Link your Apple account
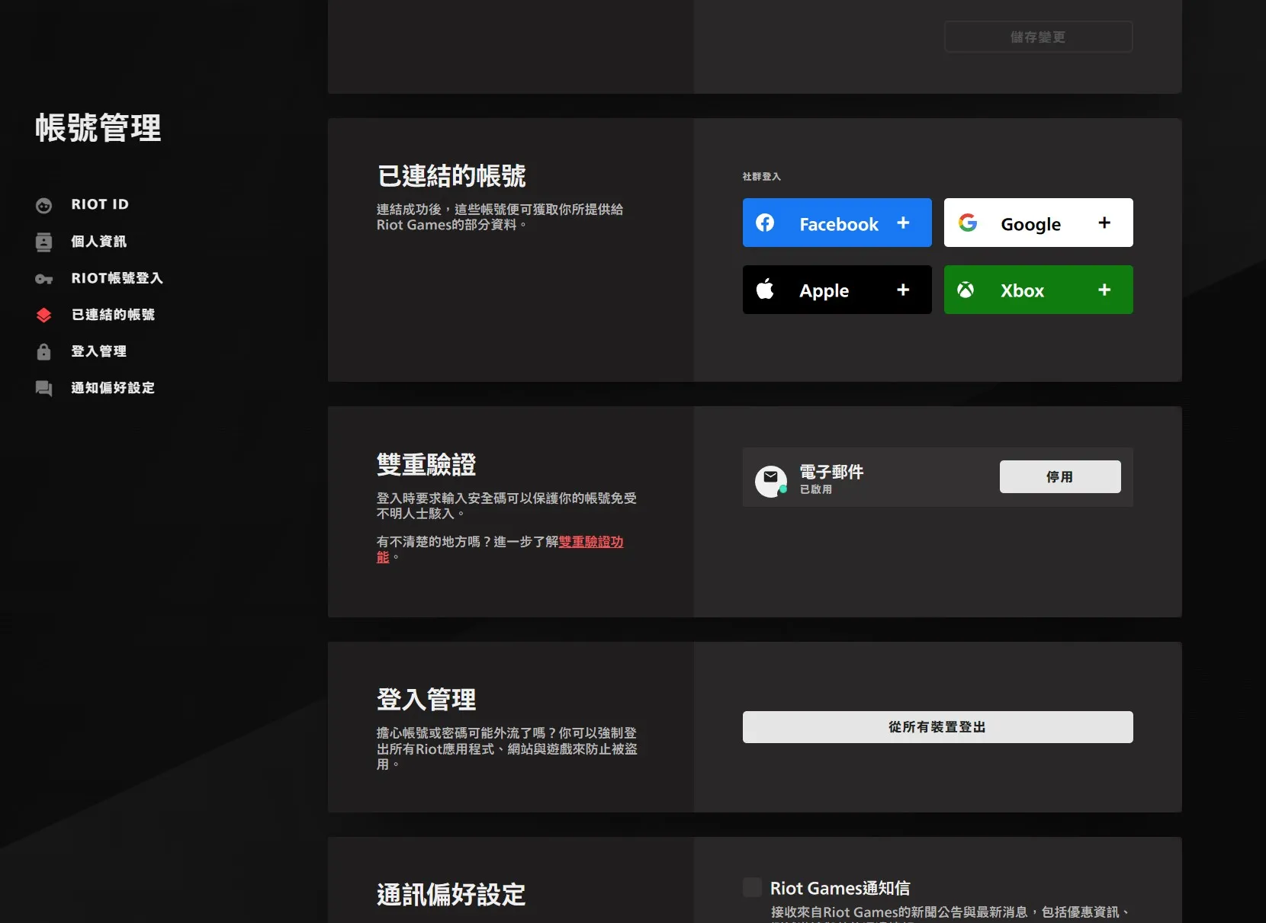This screenshot has width=1266, height=923. (837, 290)
